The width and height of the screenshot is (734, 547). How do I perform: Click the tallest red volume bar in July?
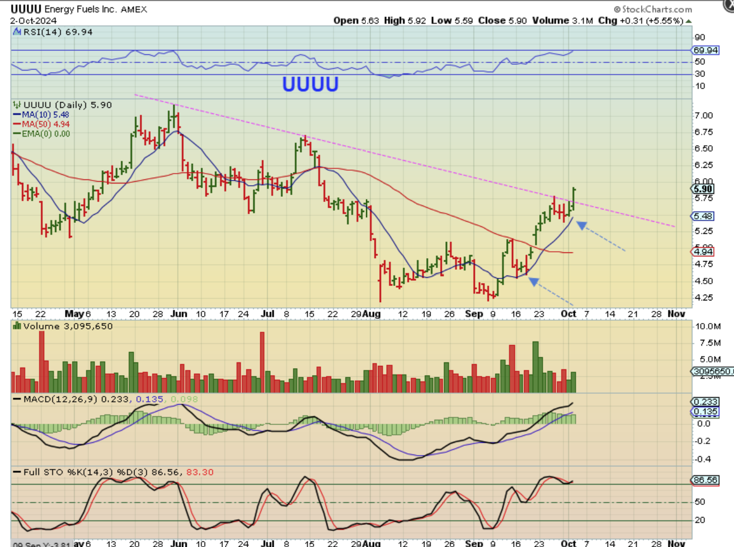(262, 362)
